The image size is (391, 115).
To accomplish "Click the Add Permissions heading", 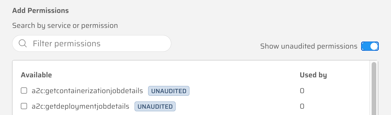I will [40, 11].
